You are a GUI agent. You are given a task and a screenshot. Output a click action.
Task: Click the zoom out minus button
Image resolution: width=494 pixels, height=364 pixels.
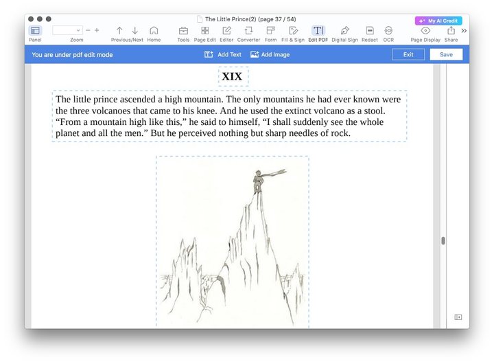click(x=89, y=30)
